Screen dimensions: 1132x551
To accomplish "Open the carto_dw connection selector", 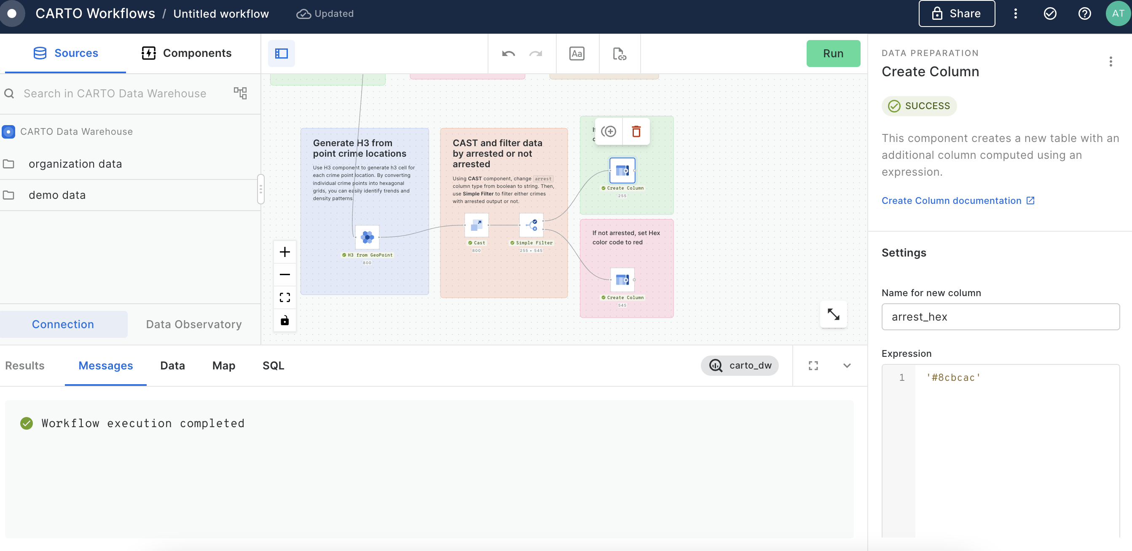I will pos(740,366).
